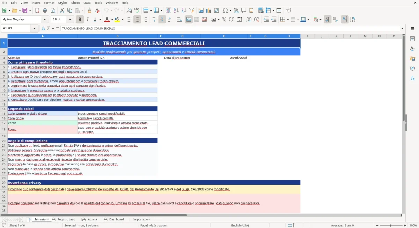419x228 pixels.
Task: Open the Borders dropdown arrow
Action: pos(287,20)
